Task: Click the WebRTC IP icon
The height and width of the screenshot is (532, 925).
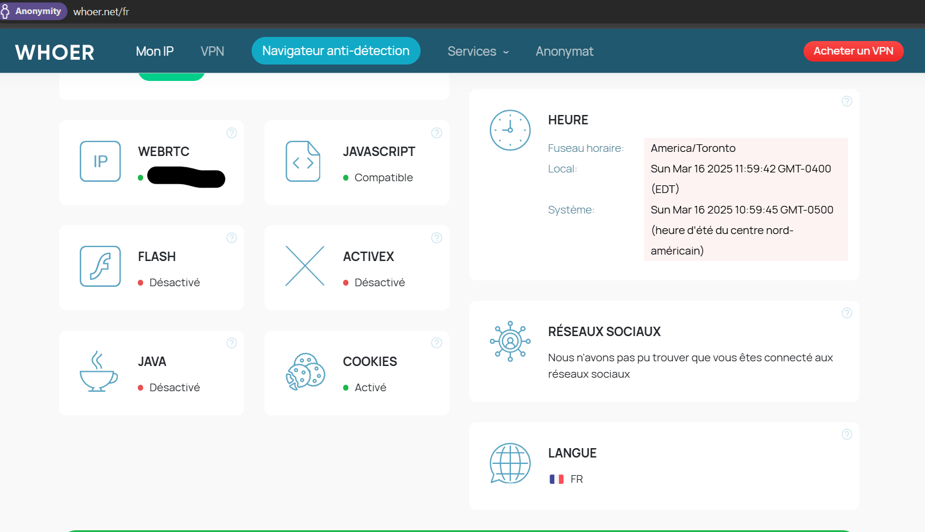Action: [100, 161]
